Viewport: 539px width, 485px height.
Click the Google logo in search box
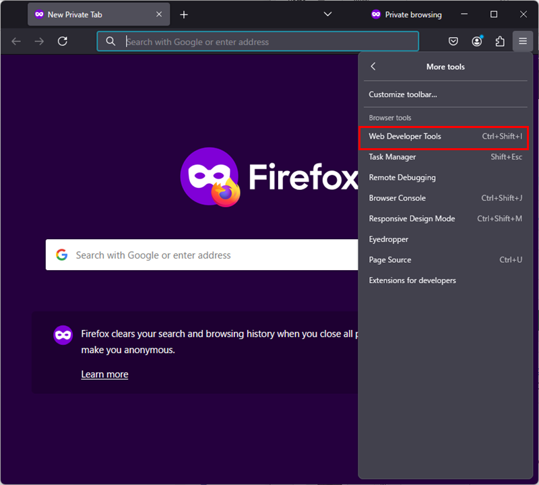(62, 255)
